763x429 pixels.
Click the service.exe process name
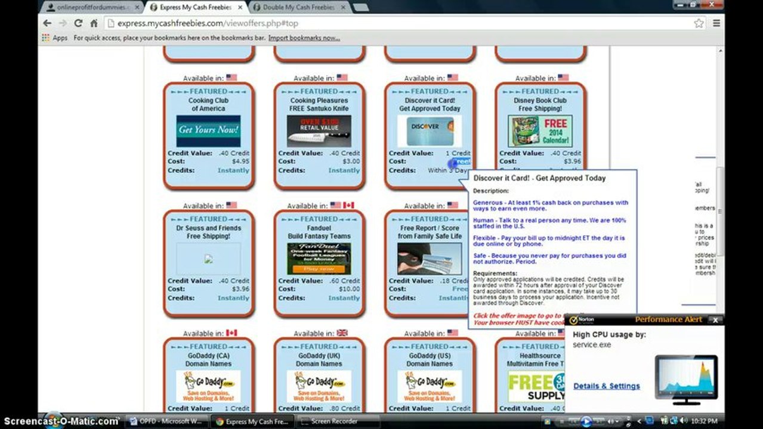point(592,345)
